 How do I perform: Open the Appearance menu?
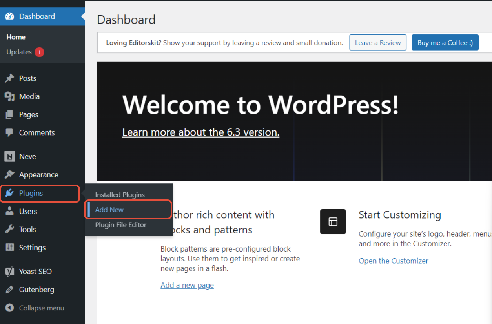point(42,175)
